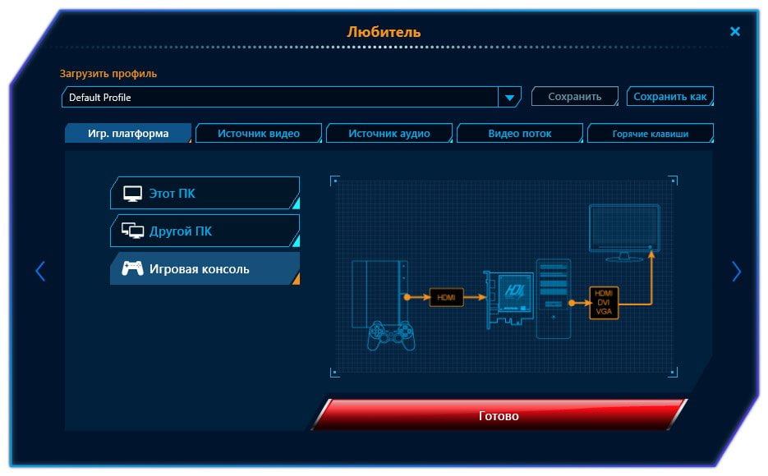Click the Сохранить как button

[669, 96]
